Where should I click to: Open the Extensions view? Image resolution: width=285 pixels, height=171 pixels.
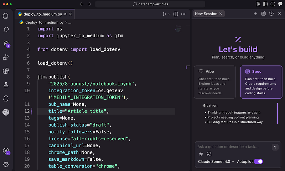click(x=6, y=71)
